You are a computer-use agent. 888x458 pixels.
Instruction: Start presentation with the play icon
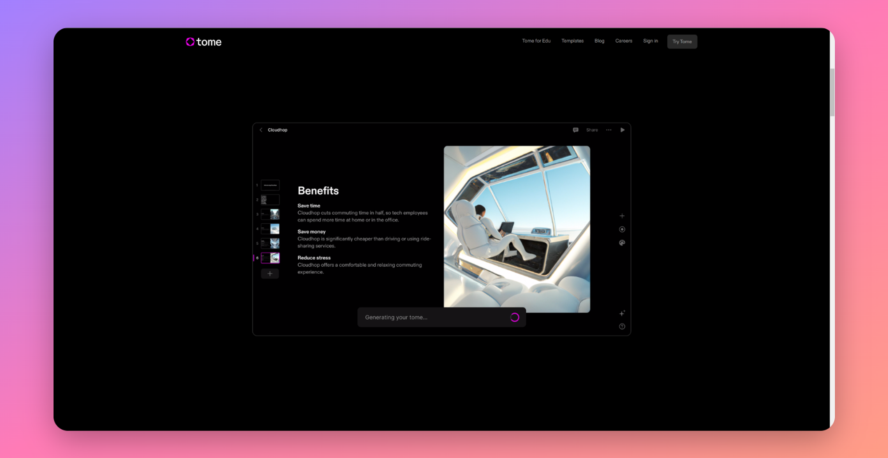pos(622,130)
